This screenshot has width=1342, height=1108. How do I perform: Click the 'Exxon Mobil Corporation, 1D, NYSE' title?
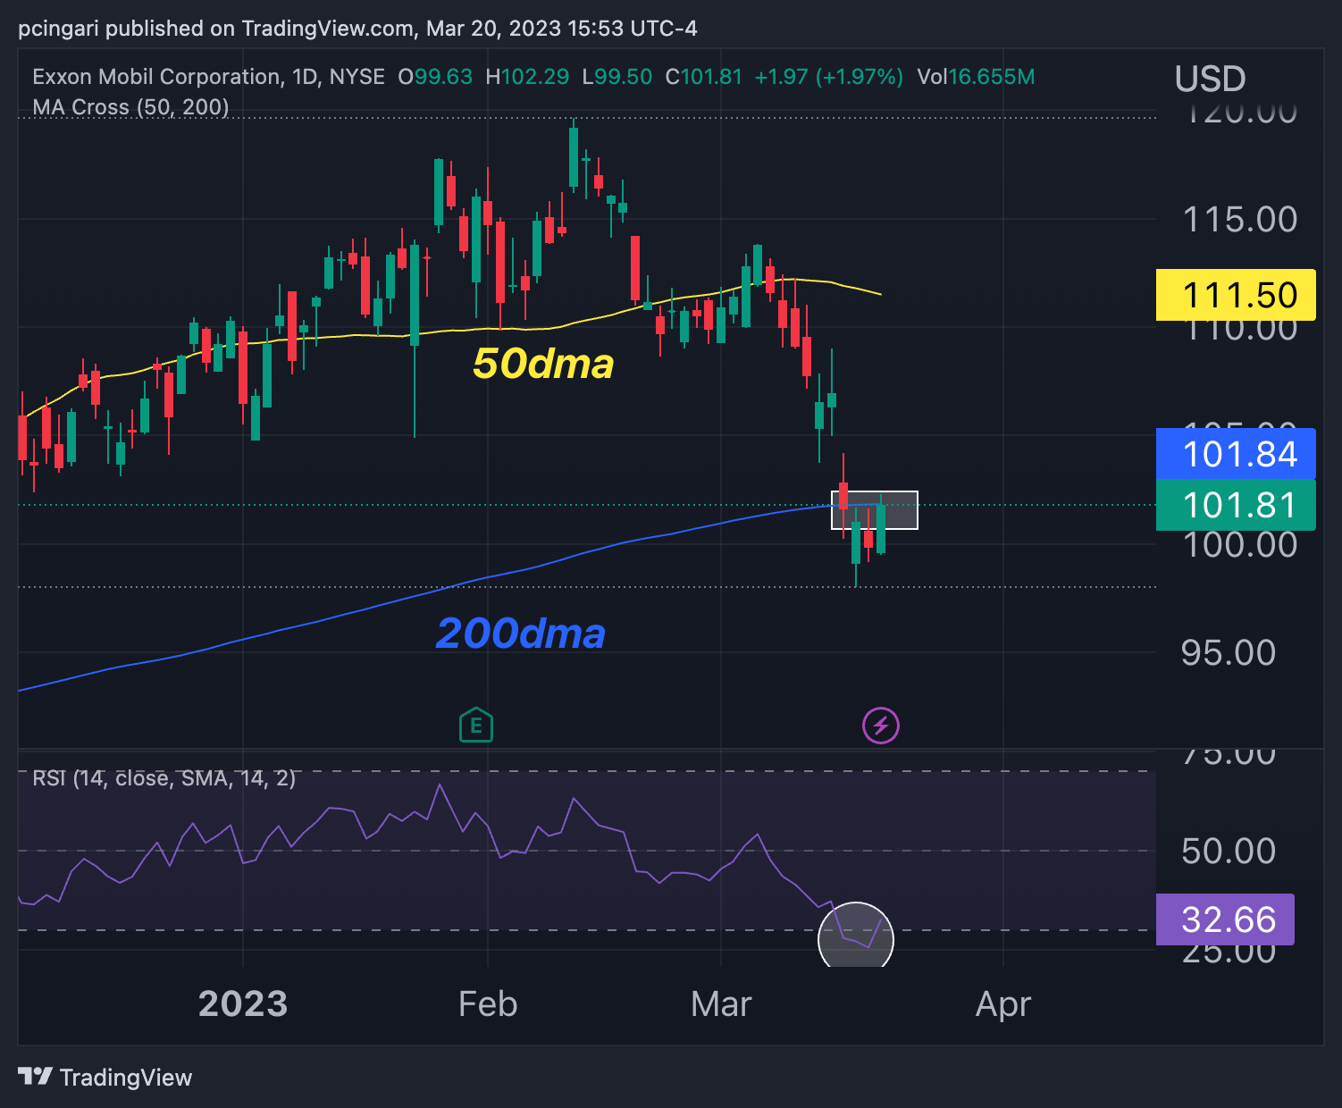(x=208, y=77)
